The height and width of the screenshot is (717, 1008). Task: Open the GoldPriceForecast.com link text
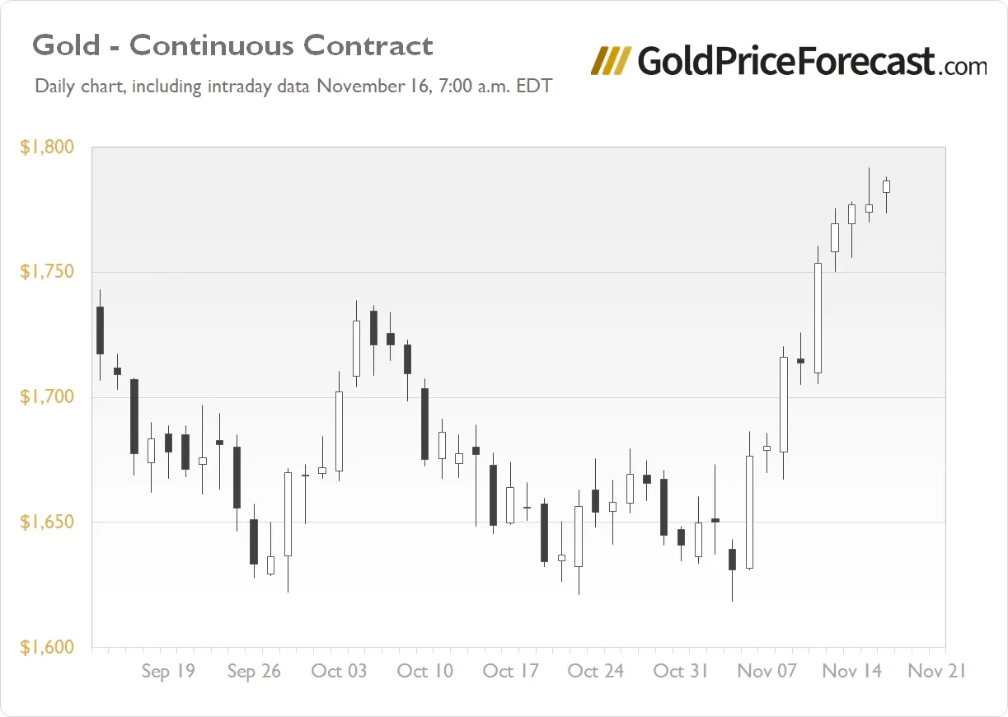pyautogui.click(x=810, y=61)
